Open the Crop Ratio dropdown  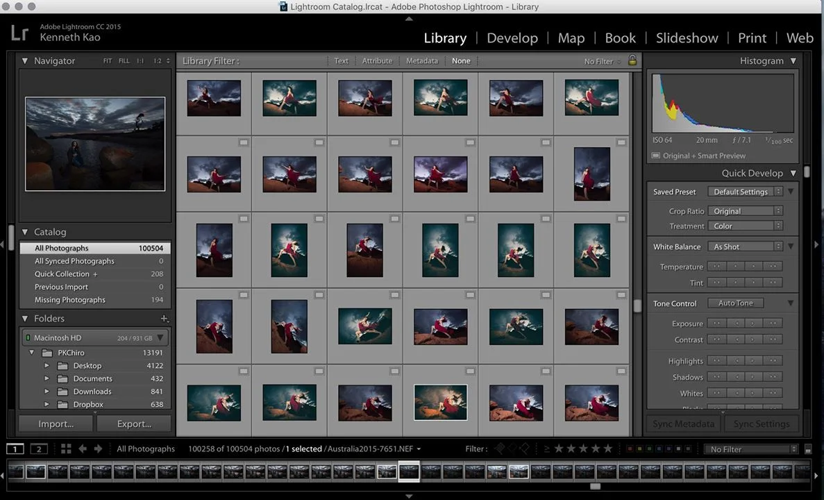tap(745, 211)
